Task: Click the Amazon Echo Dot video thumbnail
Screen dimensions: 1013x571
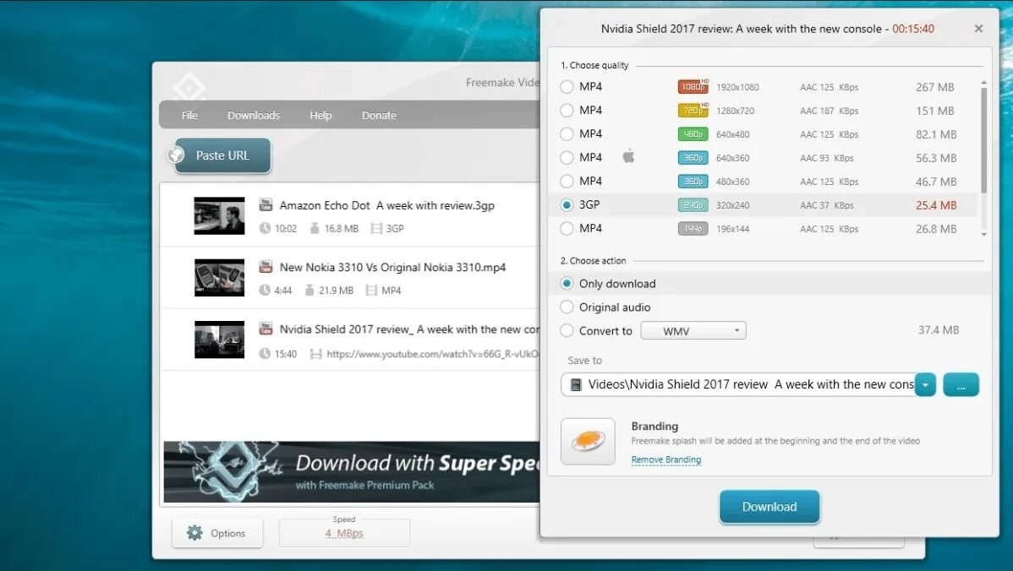Action: pyautogui.click(x=219, y=215)
